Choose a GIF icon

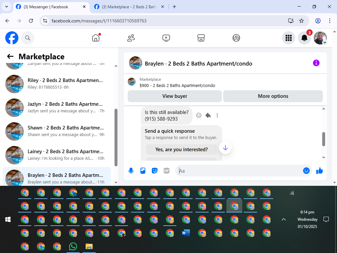point(166,171)
